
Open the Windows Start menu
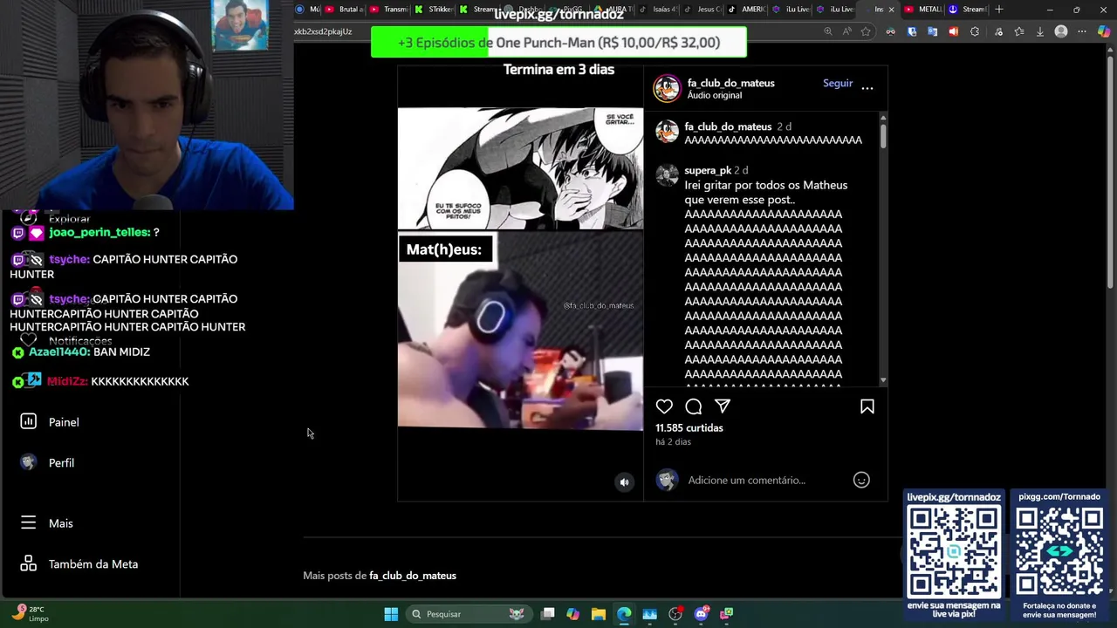[391, 614]
